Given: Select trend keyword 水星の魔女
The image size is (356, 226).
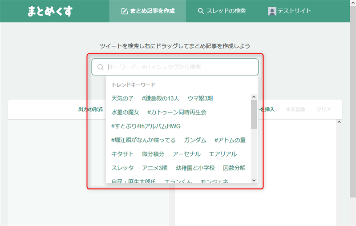Looking at the screenshot, I should tap(125, 112).
